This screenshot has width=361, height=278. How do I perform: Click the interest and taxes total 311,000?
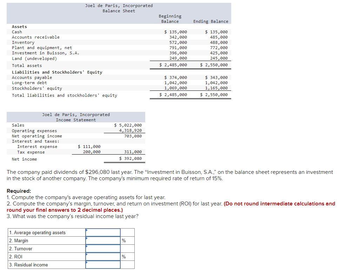(x=133, y=152)
